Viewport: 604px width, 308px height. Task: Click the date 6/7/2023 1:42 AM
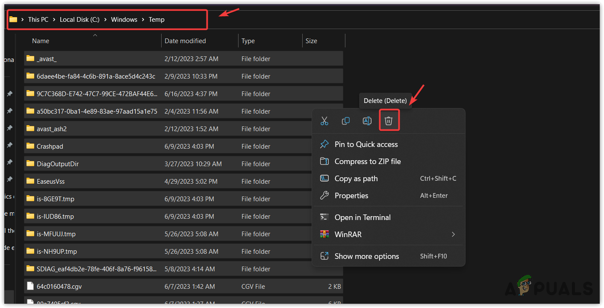(190, 286)
